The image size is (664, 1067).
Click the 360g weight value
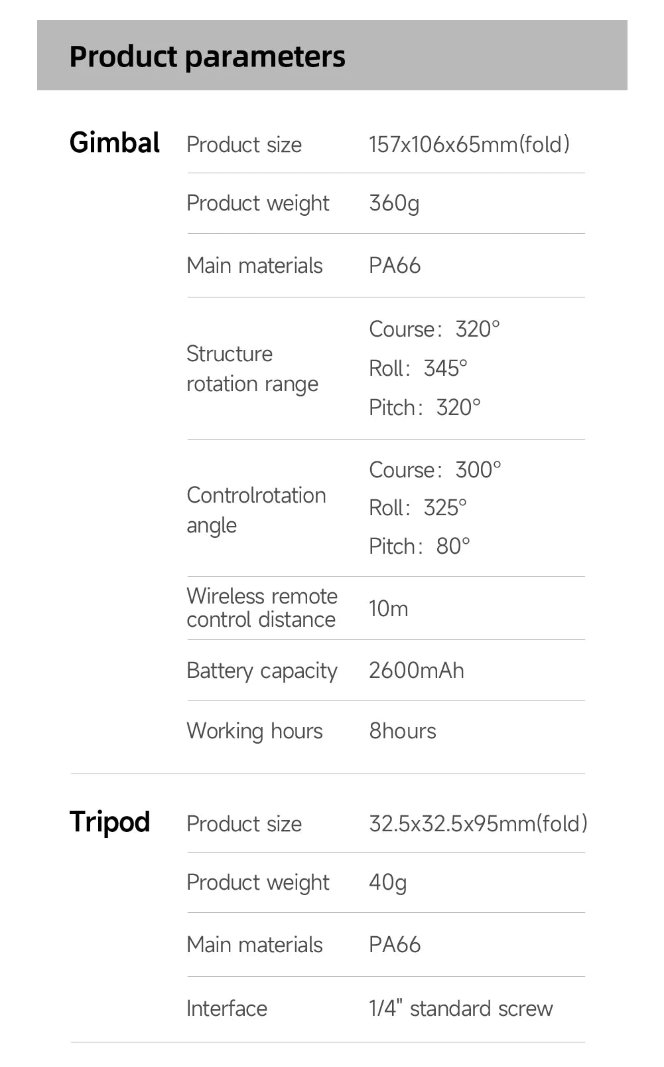pos(394,203)
